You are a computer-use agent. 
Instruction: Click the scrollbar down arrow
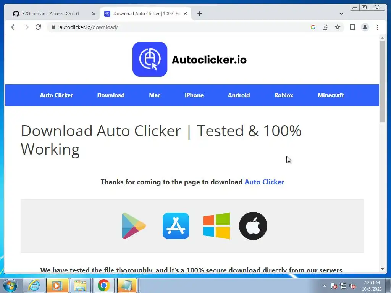click(382, 269)
